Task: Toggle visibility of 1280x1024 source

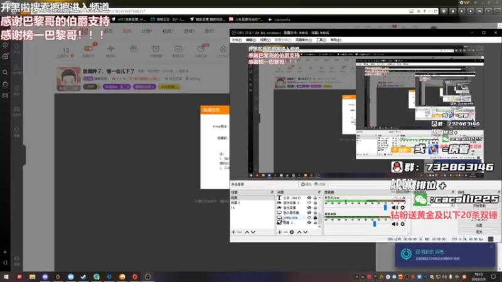Action: click(309, 217)
